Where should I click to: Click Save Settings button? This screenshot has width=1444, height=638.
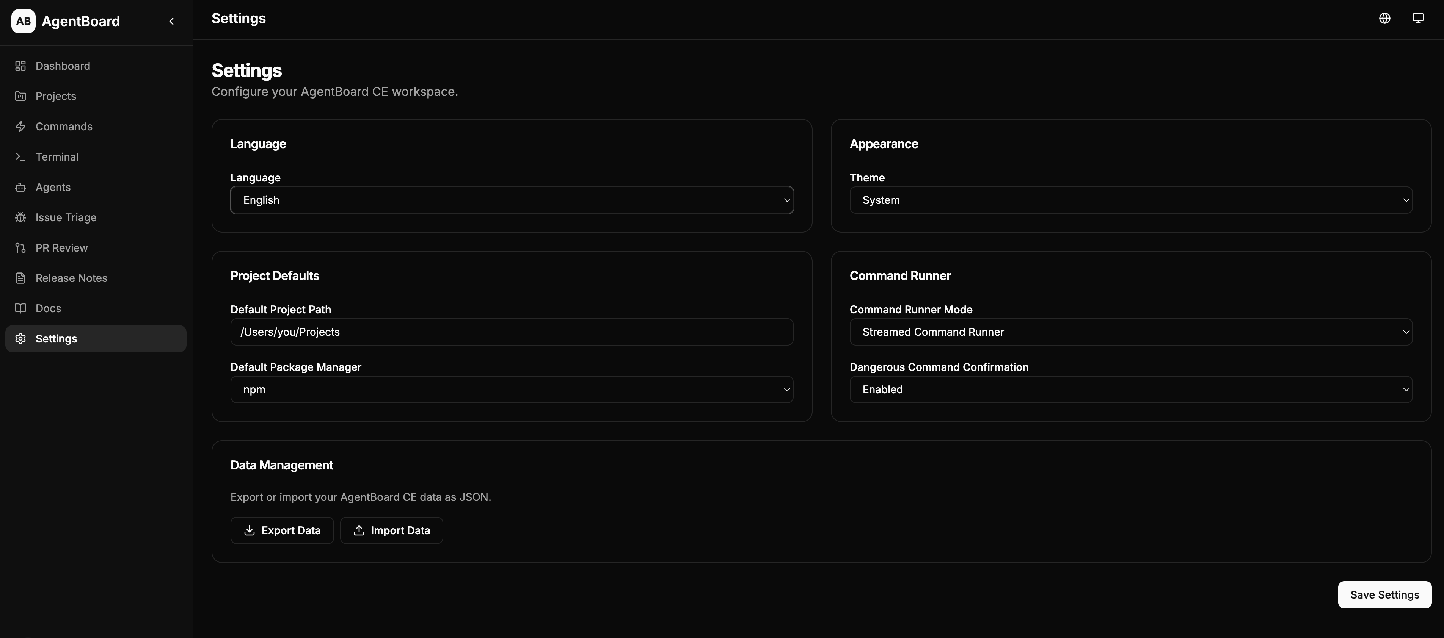pos(1384,595)
